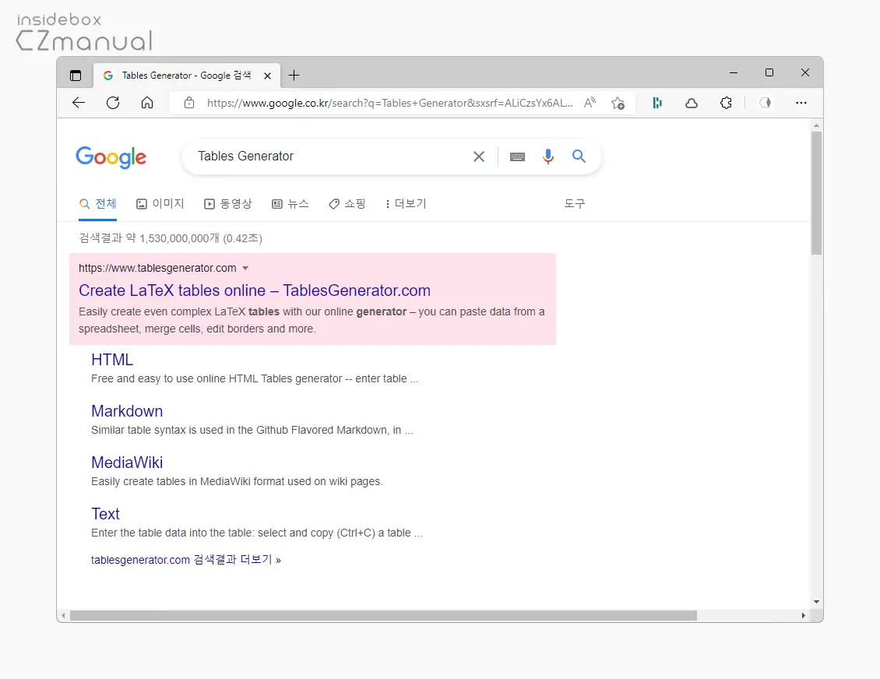Close the Tables Generator browser tab

point(268,76)
